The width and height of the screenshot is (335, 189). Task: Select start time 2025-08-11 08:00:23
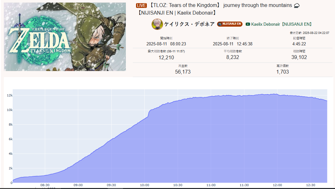click(x=166, y=44)
